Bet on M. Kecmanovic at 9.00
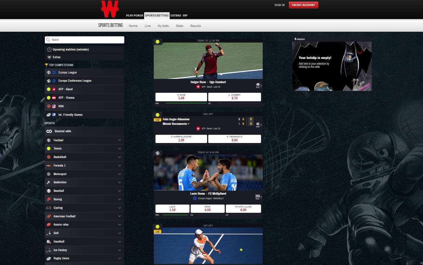 point(234,139)
